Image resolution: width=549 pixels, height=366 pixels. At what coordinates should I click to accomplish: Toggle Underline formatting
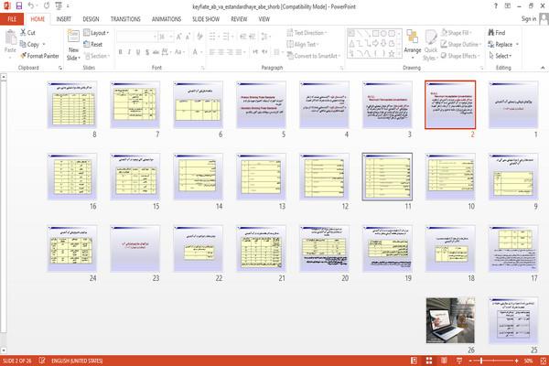click(138, 52)
